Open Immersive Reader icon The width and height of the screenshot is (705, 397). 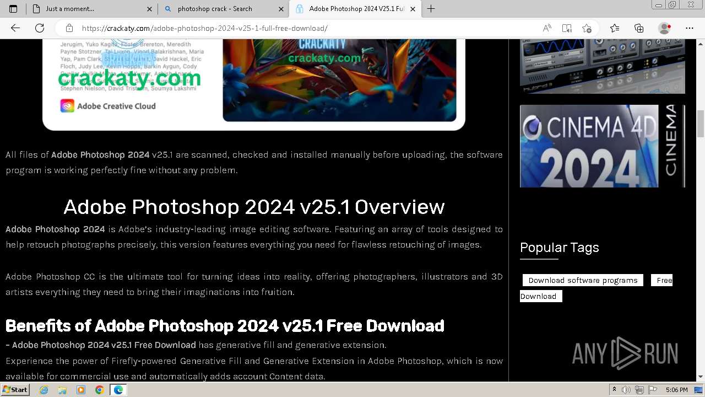[567, 28]
